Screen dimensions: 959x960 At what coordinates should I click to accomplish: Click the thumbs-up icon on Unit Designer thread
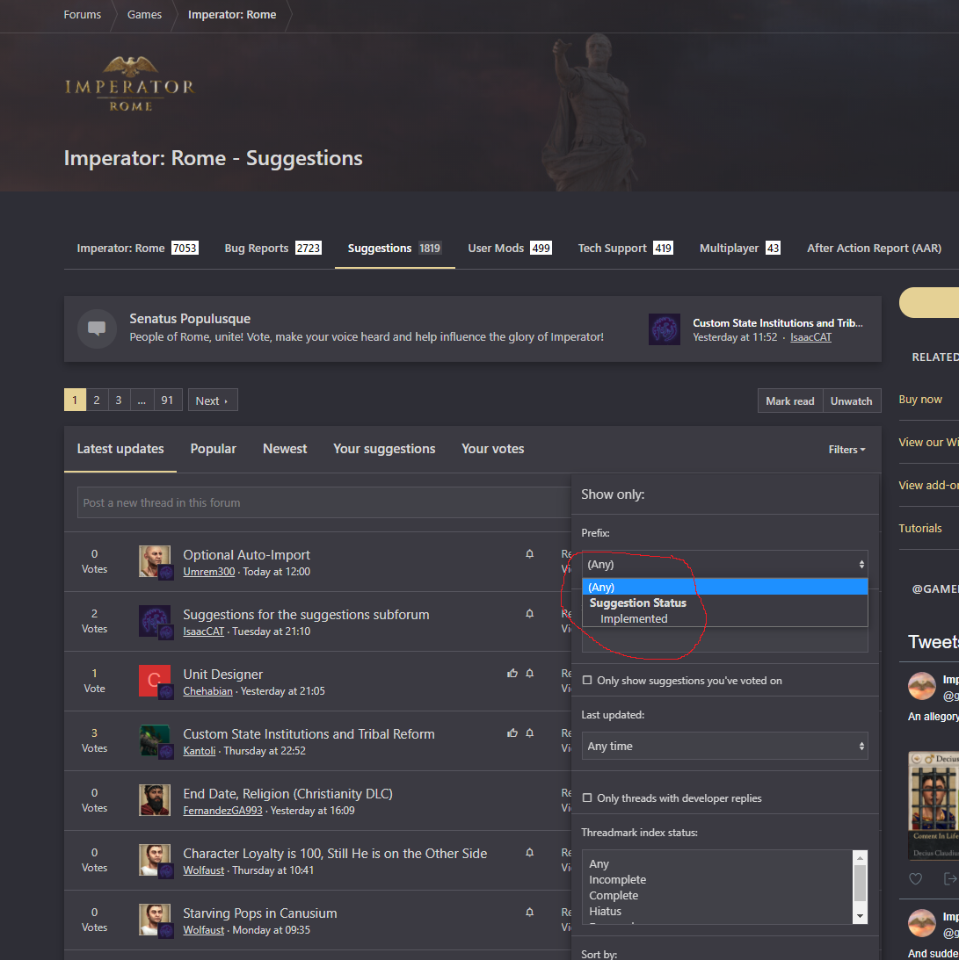[512, 673]
